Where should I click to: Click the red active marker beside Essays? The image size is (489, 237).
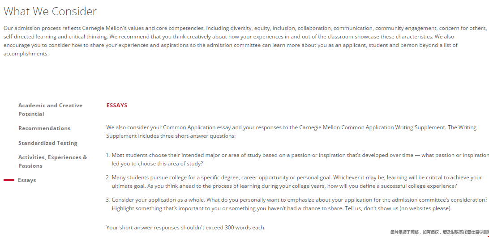[9, 180]
